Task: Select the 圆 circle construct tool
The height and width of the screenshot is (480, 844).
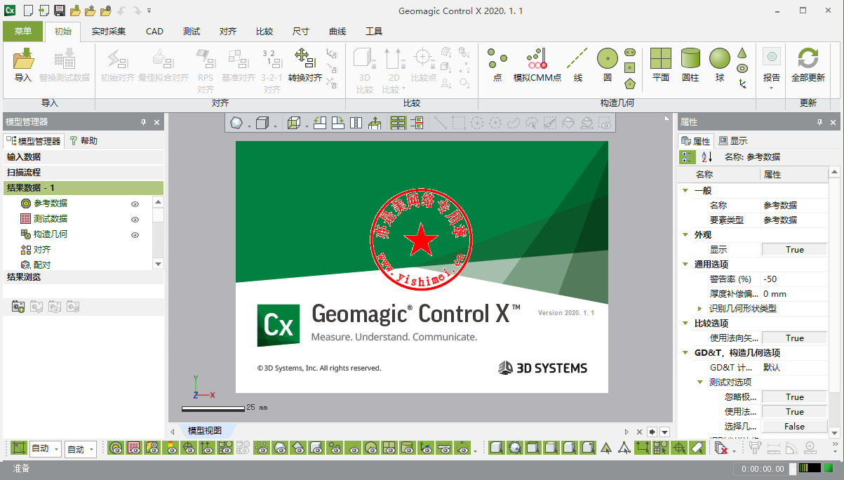Action: pyautogui.click(x=608, y=65)
